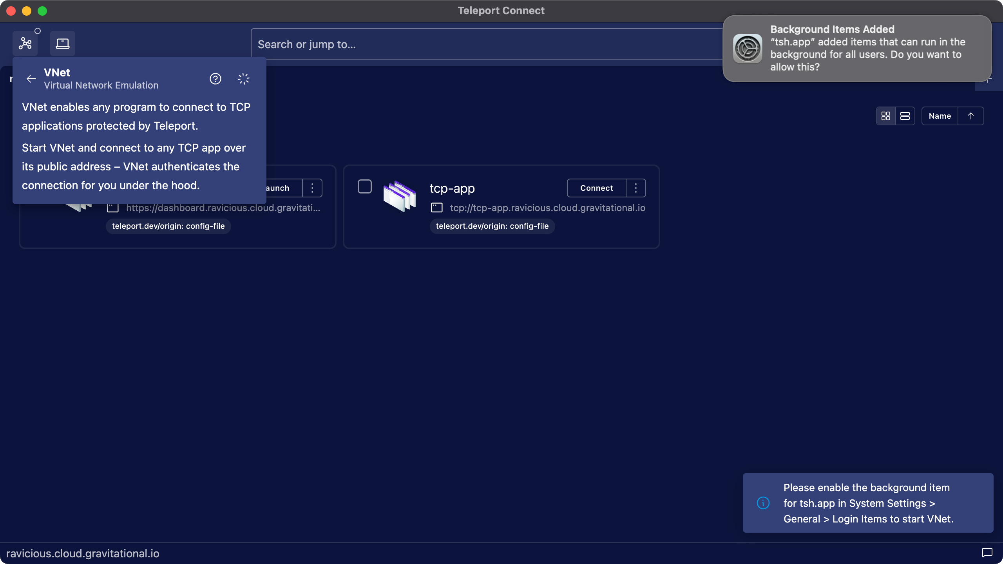
Task: Open VNet help question mark icon
Action: pos(215,79)
